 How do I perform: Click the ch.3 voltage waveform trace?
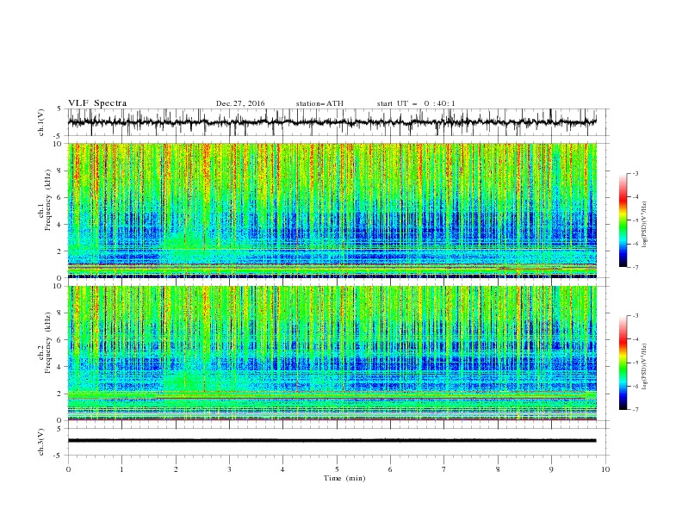pos(332,441)
